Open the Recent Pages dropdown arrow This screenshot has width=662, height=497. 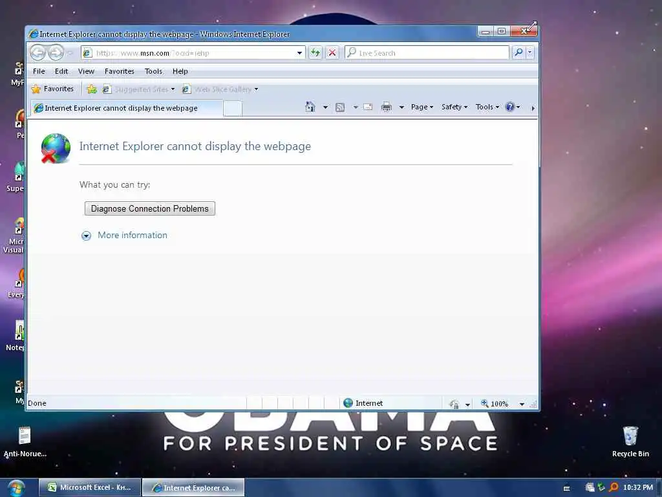pos(70,53)
